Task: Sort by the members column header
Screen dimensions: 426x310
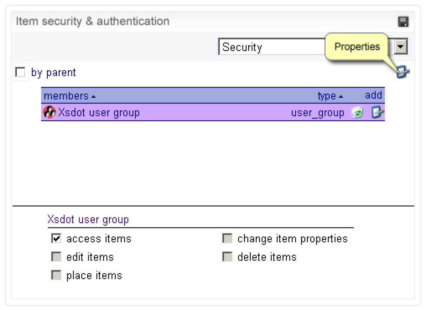Action: click(66, 96)
